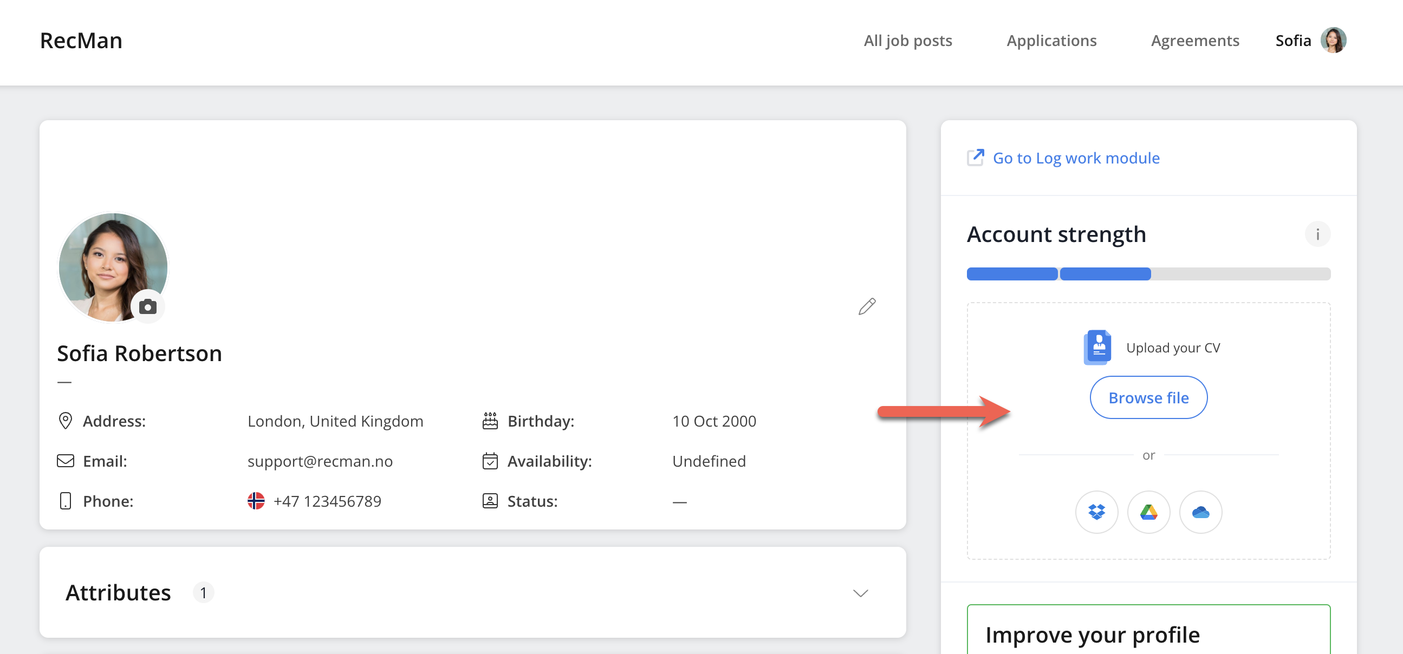This screenshot has height=654, width=1403.
Task: Open the Agreements menu item
Action: click(1194, 41)
